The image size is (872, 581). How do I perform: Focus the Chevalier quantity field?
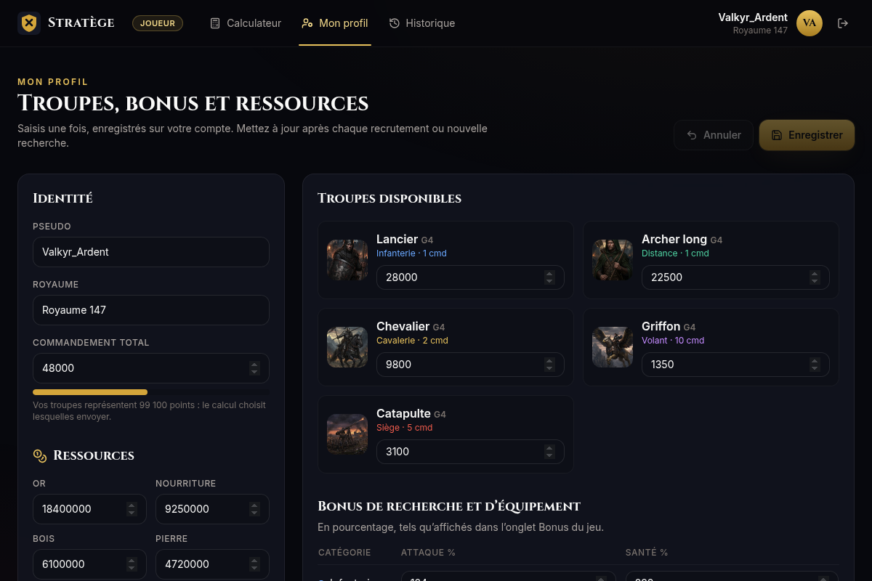(x=470, y=365)
